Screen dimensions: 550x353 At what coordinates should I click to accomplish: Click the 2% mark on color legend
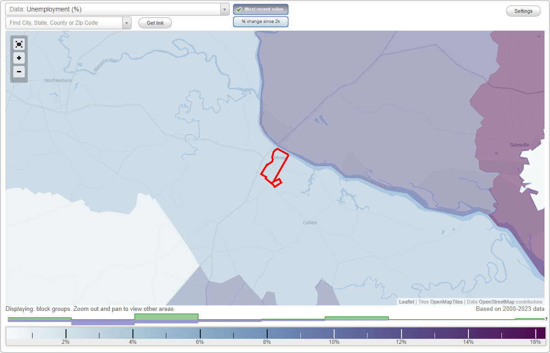pos(66,342)
